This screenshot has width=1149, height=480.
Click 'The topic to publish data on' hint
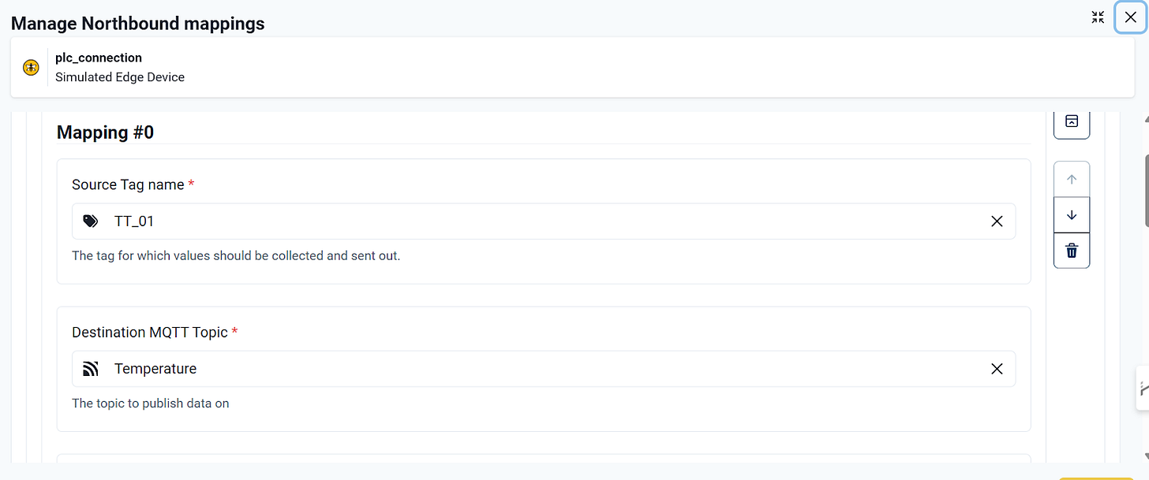151,404
